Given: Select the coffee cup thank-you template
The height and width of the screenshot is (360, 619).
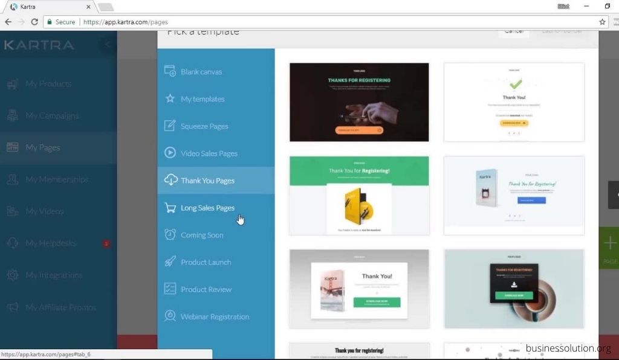Looking at the screenshot, I should (514, 289).
